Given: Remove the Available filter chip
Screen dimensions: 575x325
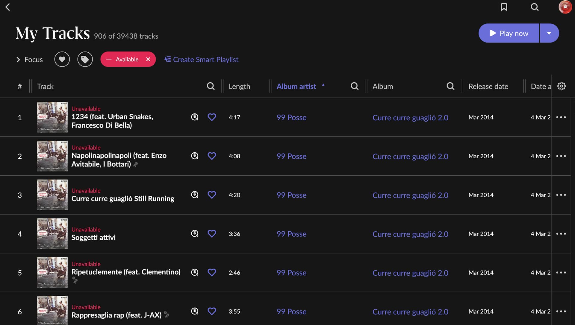Looking at the screenshot, I should [x=148, y=59].
